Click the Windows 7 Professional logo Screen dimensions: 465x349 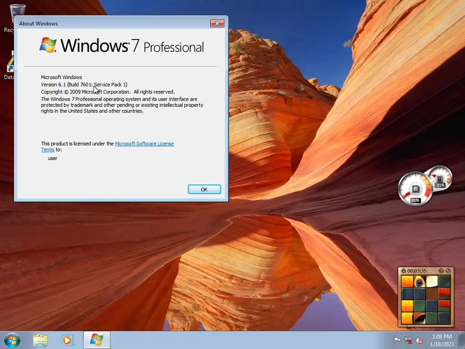click(122, 45)
